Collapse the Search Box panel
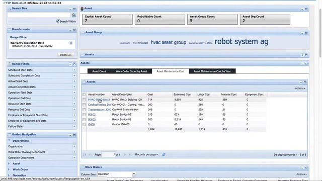The height and width of the screenshot is (181, 322). tap(70, 9)
